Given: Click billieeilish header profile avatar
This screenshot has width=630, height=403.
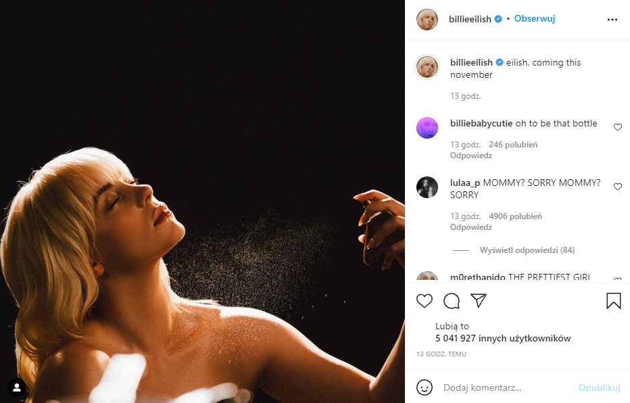Looking at the screenshot, I should click(x=427, y=19).
